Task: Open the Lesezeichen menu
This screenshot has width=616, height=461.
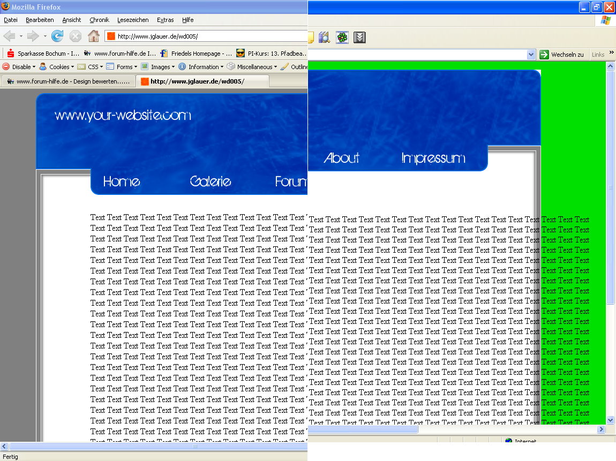Action: tap(133, 20)
